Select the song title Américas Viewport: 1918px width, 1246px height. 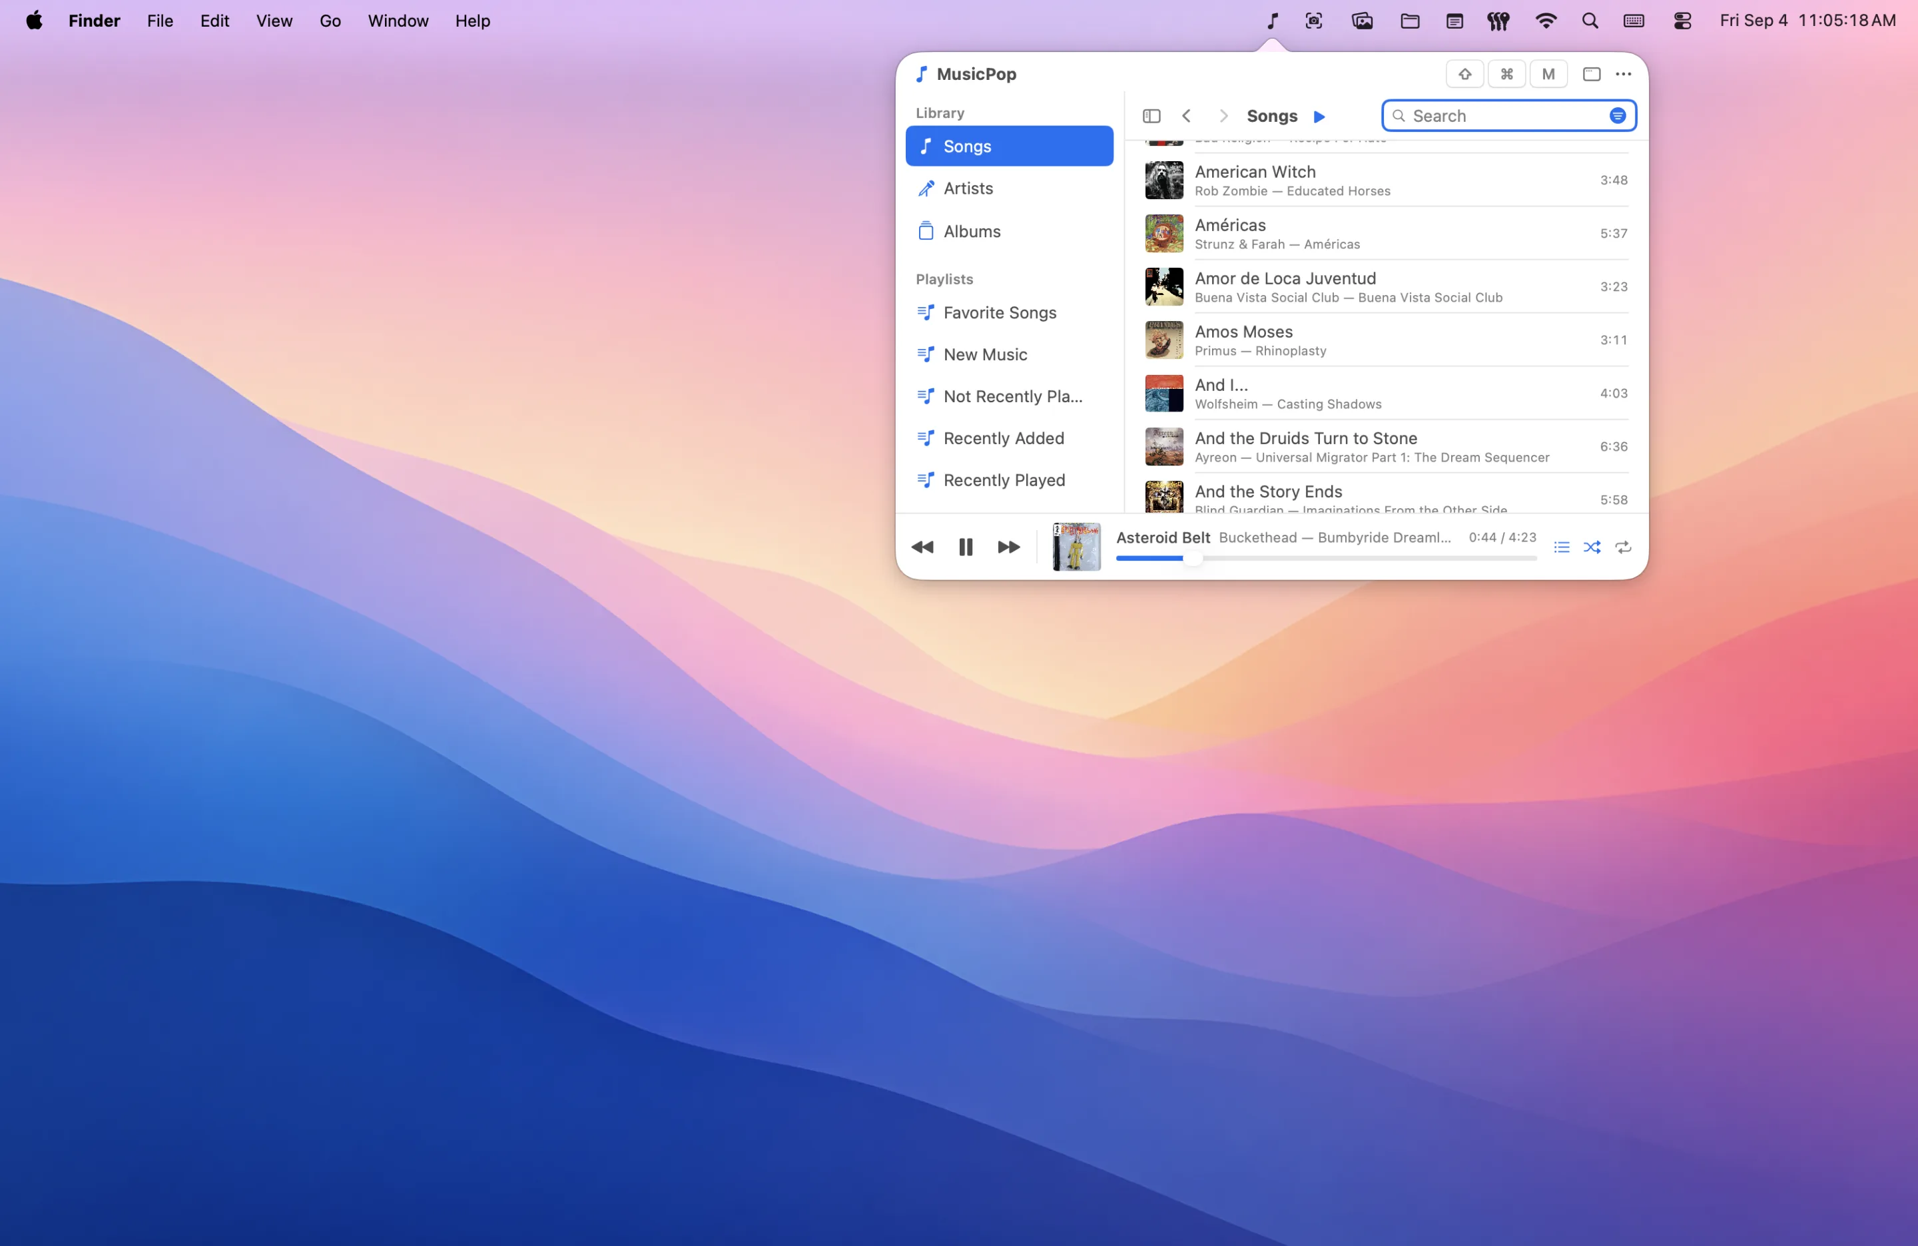click(1230, 225)
